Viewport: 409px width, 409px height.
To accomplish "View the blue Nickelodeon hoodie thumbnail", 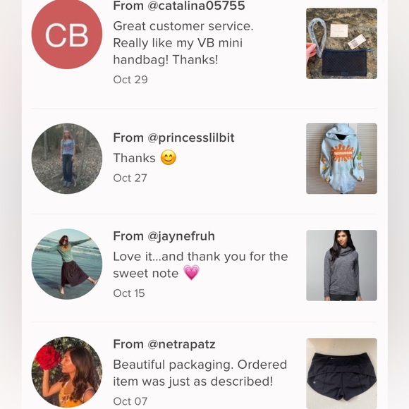I will pyautogui.click(x=341, y=159).
